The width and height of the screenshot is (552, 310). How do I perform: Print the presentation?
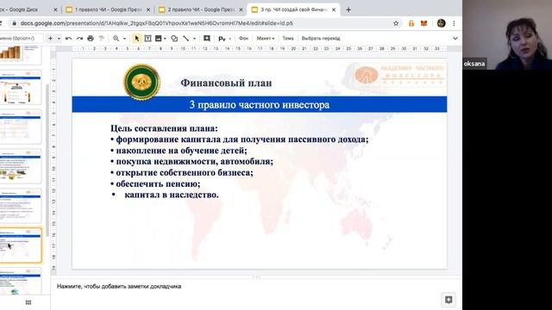tap(91, 38)
